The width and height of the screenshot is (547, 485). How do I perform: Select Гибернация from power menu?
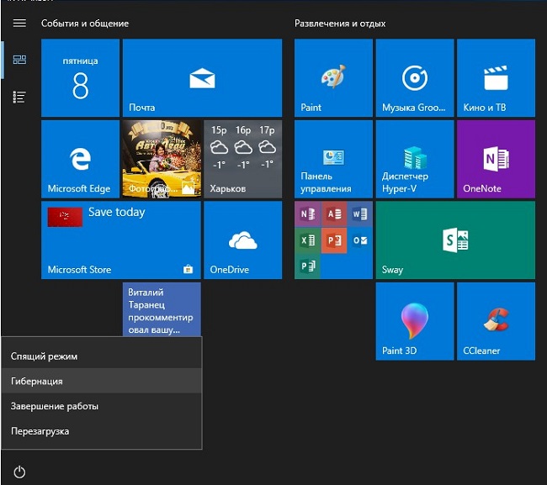[102, 381]
